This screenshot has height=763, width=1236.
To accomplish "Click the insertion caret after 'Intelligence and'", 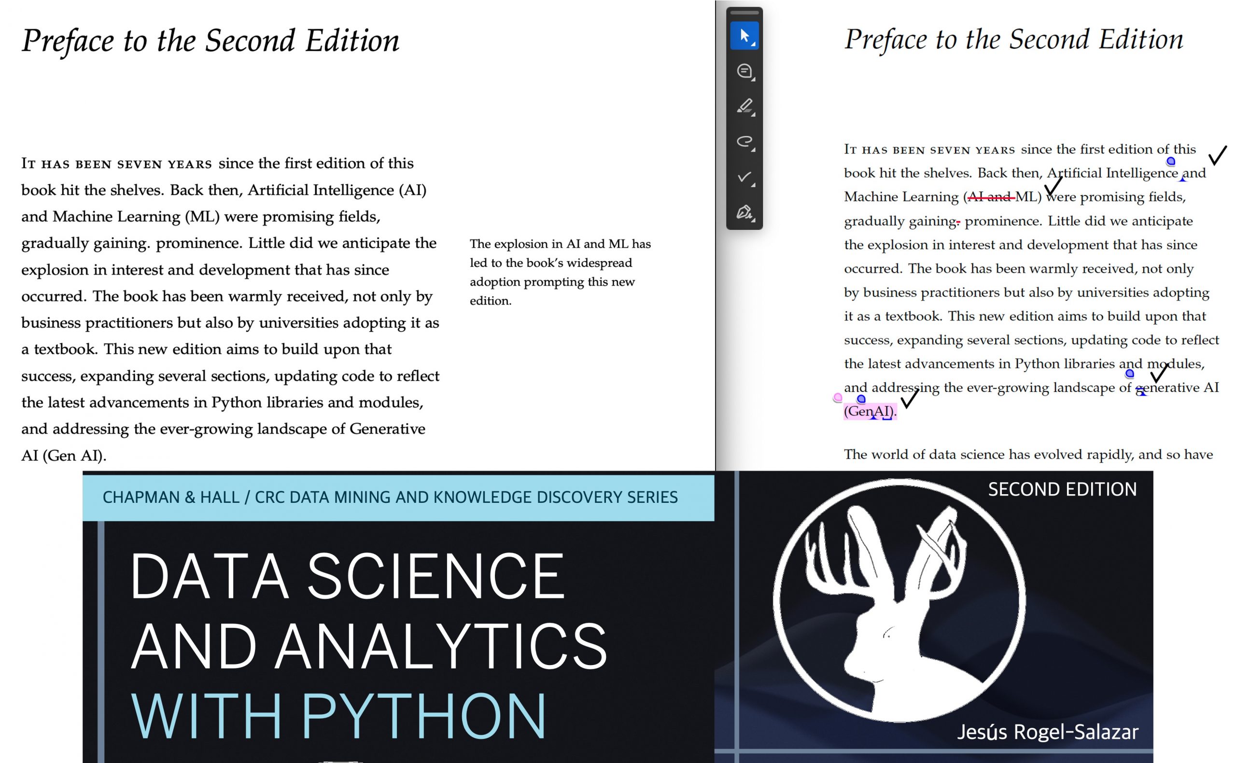I will (x=1181, y=179).
